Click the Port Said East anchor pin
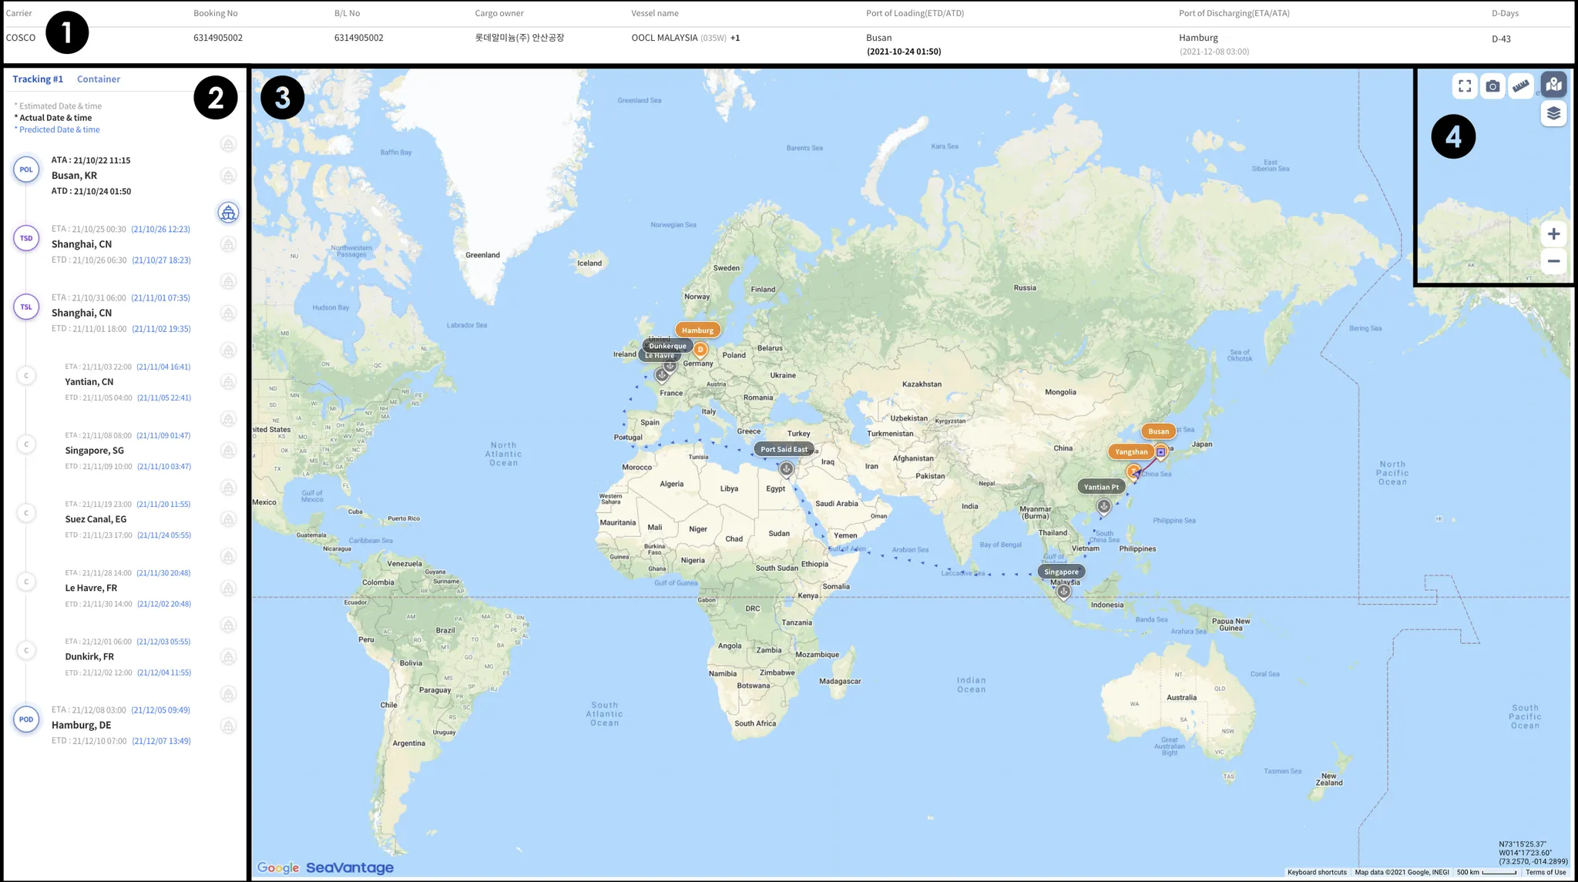Image resolution: width=1578 pixels, height=882 pixels. pos(786,468)
